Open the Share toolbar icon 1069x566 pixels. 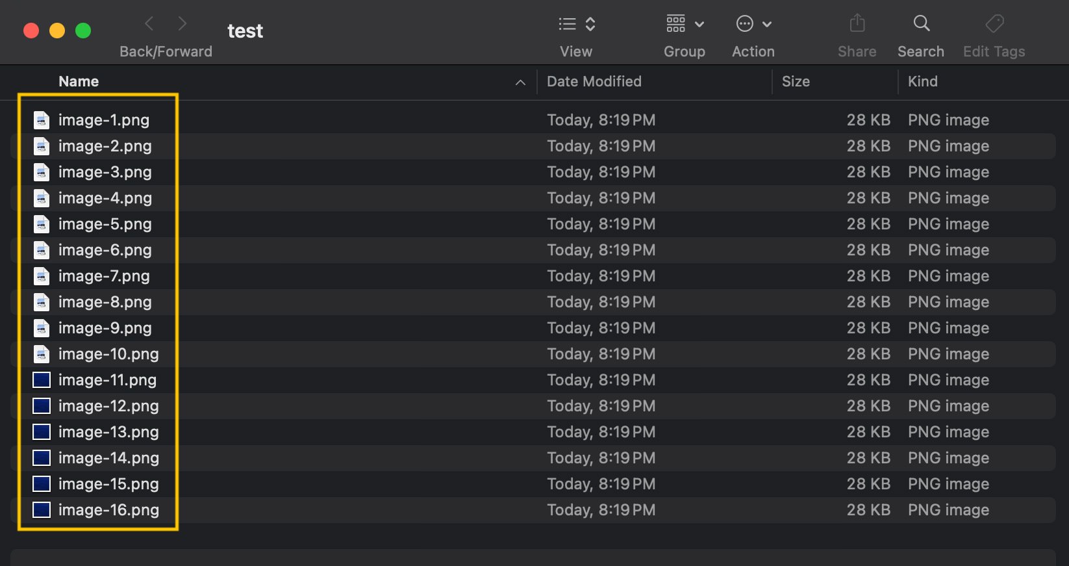(857, 23)
